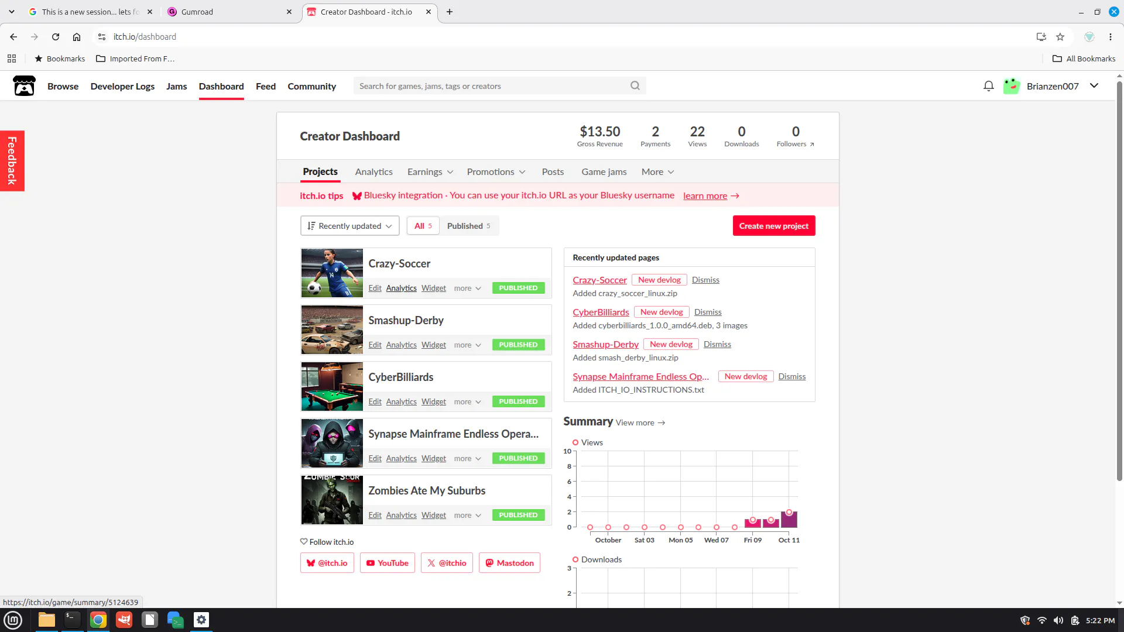Expand more options for CyberBilliards

(x=467, y=402)
